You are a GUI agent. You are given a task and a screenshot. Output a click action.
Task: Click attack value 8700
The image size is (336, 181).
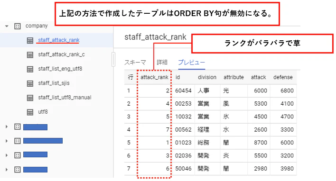261,143
